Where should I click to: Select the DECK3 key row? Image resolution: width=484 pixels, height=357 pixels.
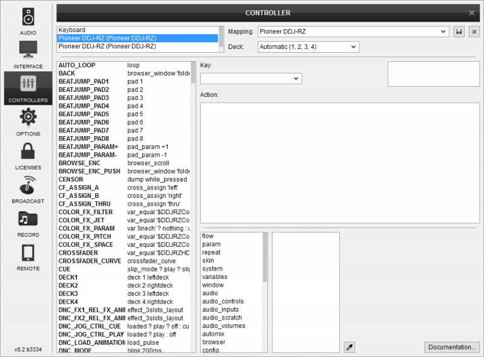pos(124,293)
